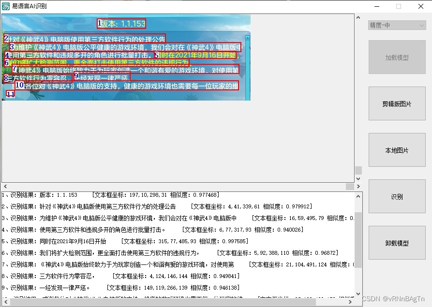This screenshot has height=307, width=432.
Task: Click results list scroll-down arrow
Action: coord(358,294)
